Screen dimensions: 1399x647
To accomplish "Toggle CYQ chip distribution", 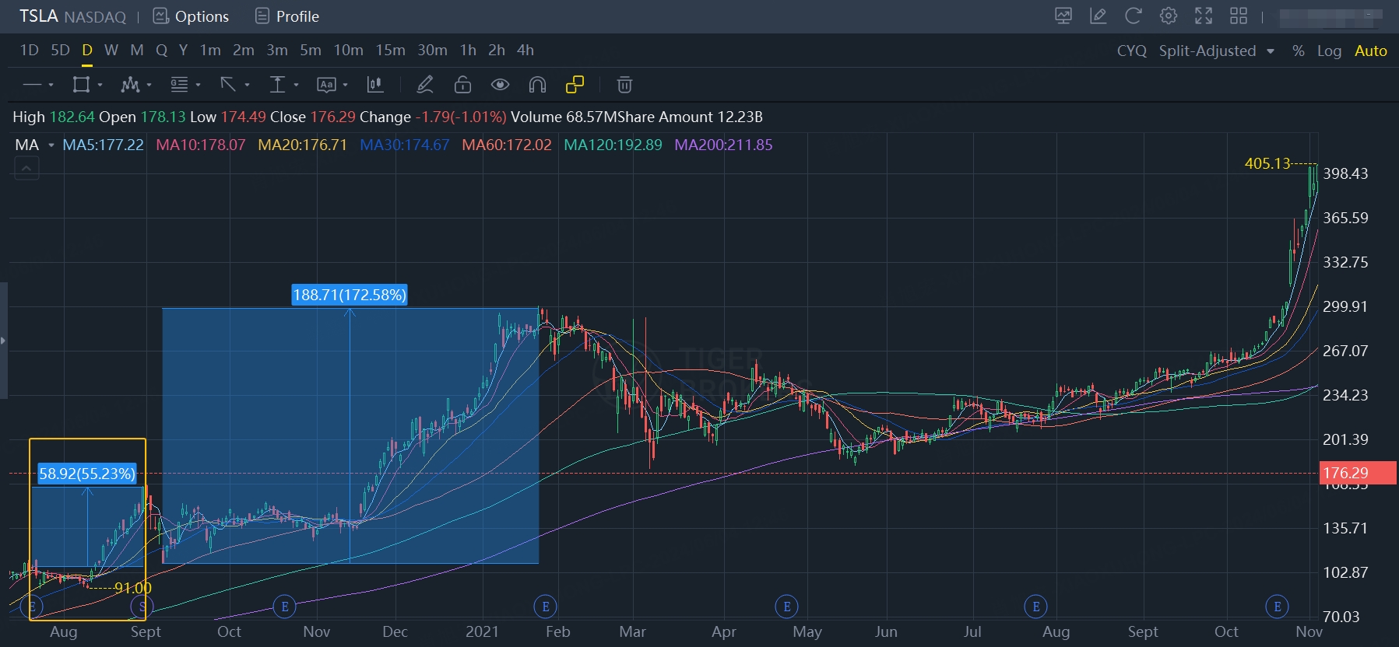I will click(x=1132, y=51).
